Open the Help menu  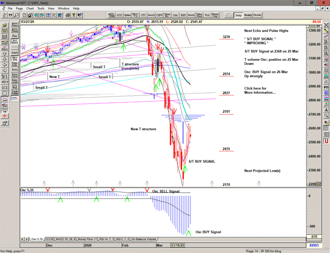click(x=76, y=8)
